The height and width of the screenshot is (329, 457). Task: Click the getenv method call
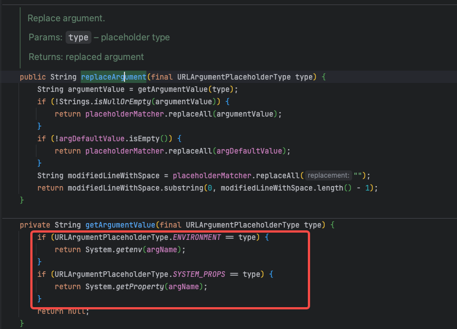pos(129,250)
